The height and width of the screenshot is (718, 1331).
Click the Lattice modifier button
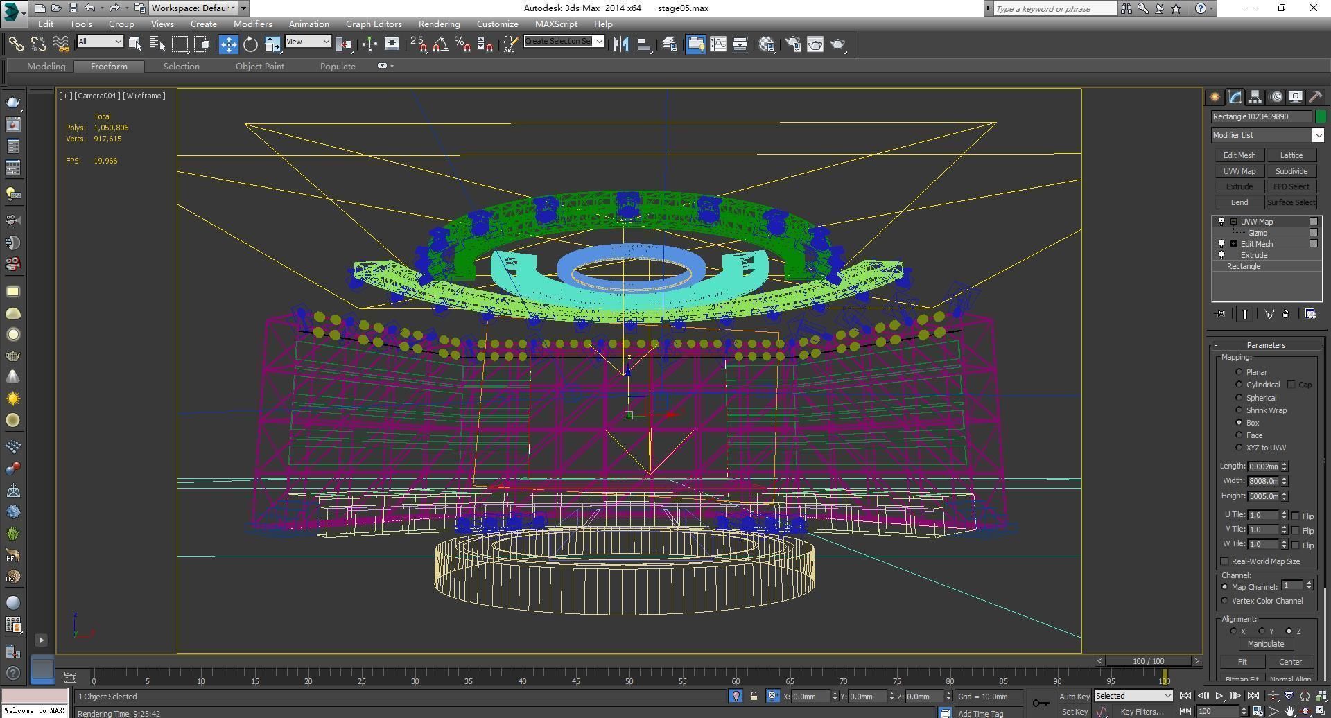tap(1291, 155)
